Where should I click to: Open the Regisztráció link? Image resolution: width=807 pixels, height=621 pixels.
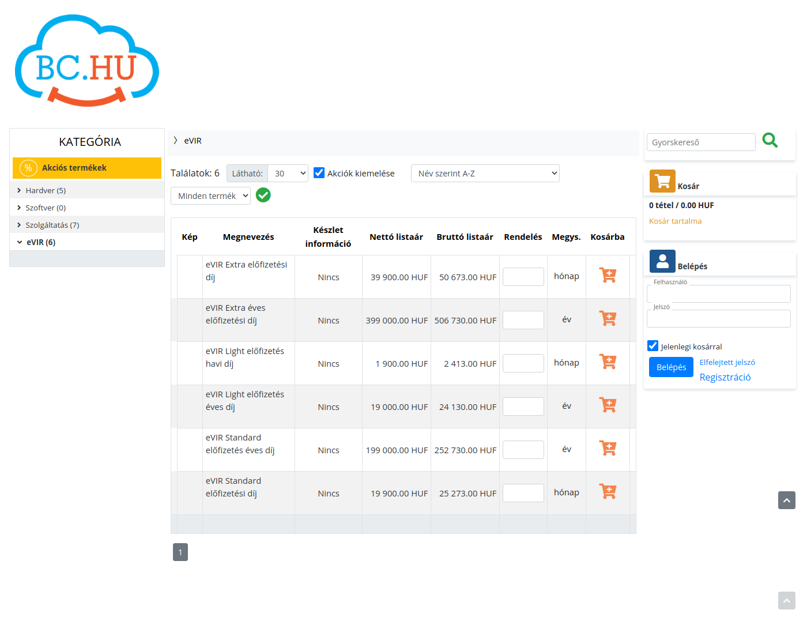click(725, 377)
